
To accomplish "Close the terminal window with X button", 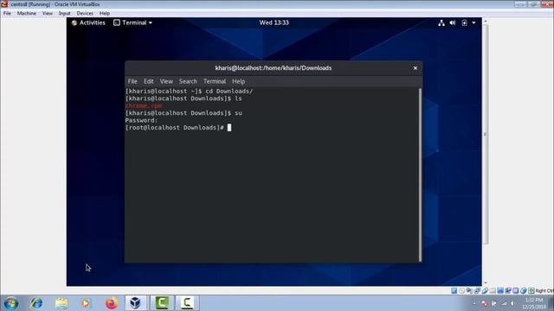I will click(x=415, y=68).
